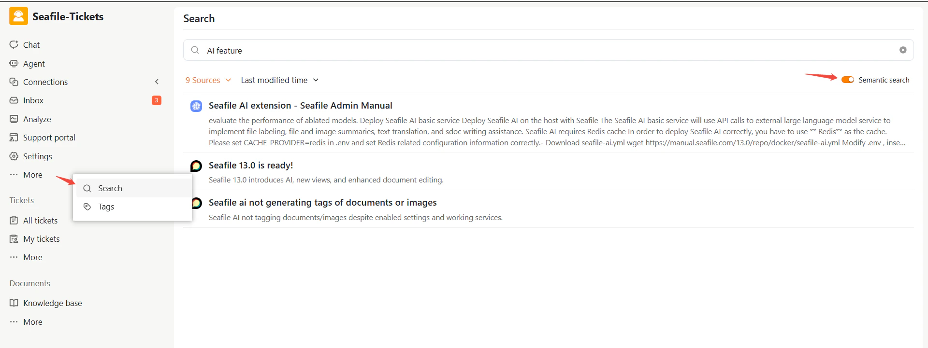This screenshot has height=348, width=928.
Task: Click the Knowledge base book icon
Action: (x=14, y=303)
